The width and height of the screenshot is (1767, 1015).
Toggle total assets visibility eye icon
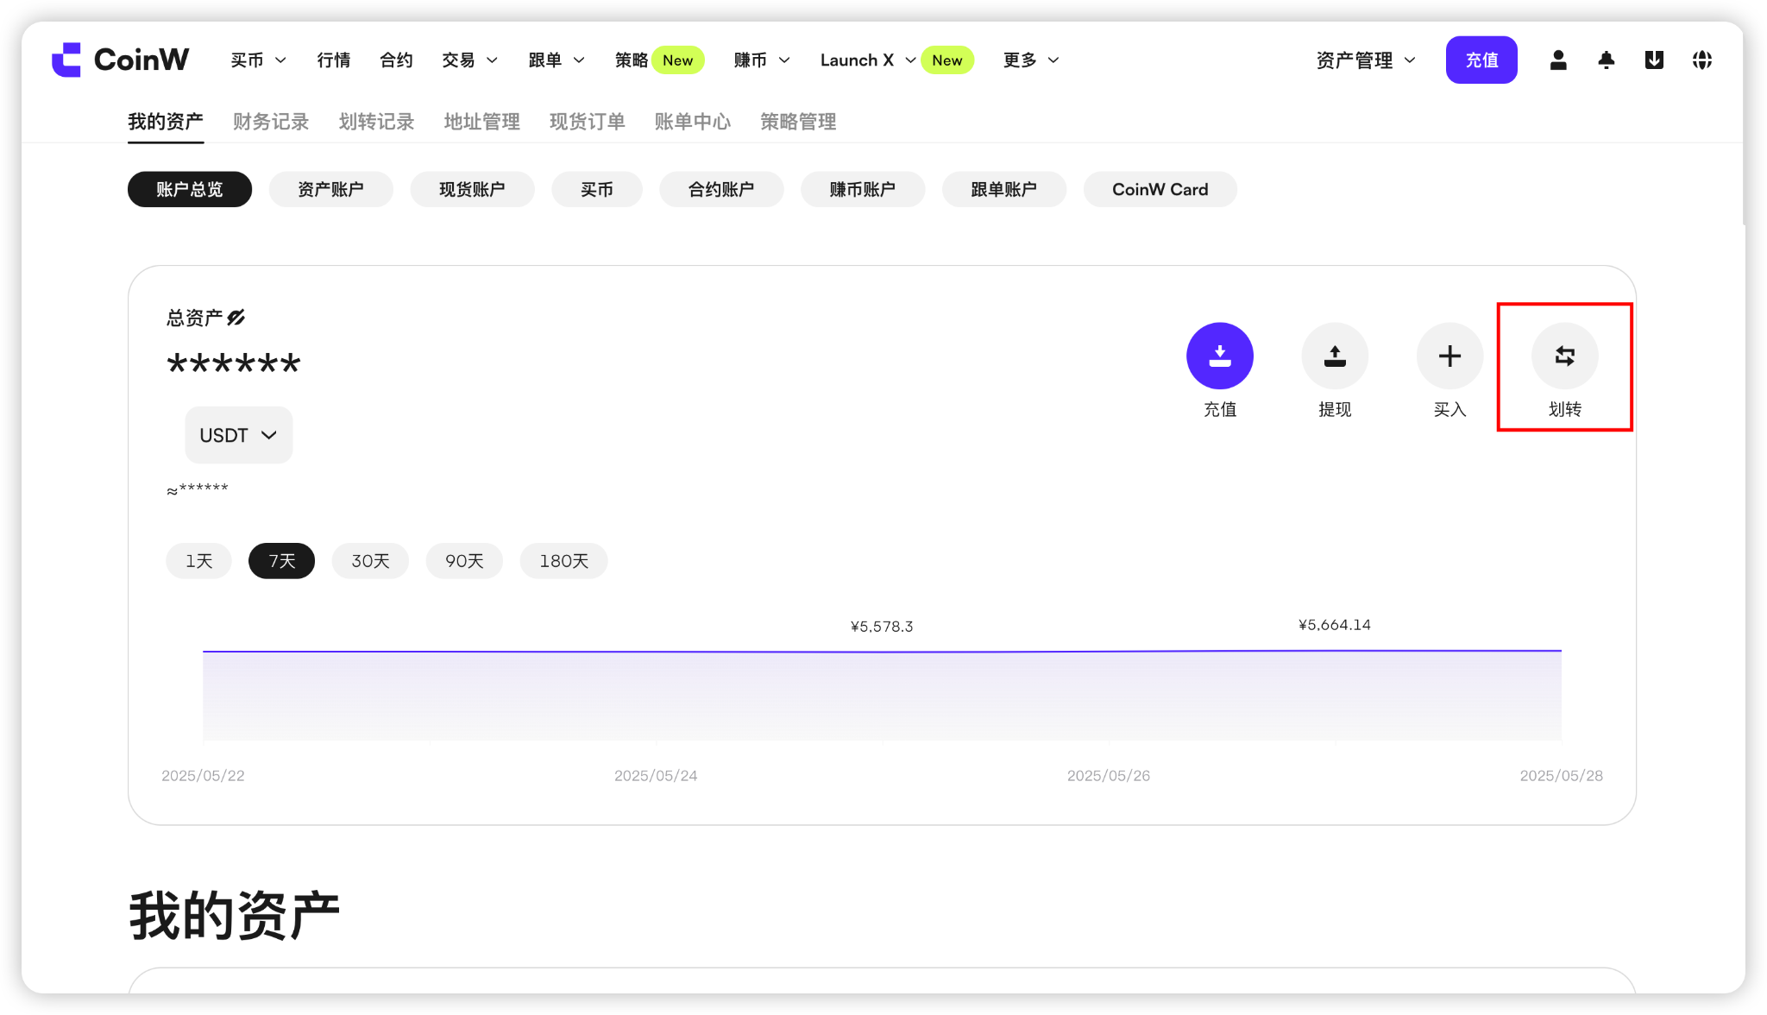236,318
